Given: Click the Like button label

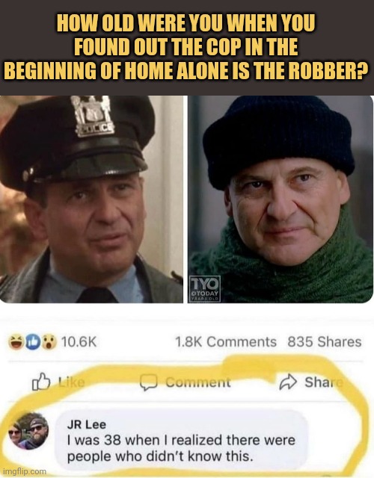Looking at the screenshot, I should click(x=72, y=382).
